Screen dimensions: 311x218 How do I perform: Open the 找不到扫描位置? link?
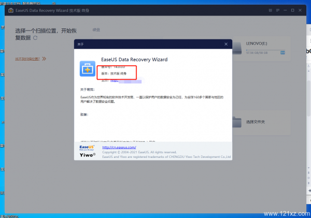coord(27,59)
